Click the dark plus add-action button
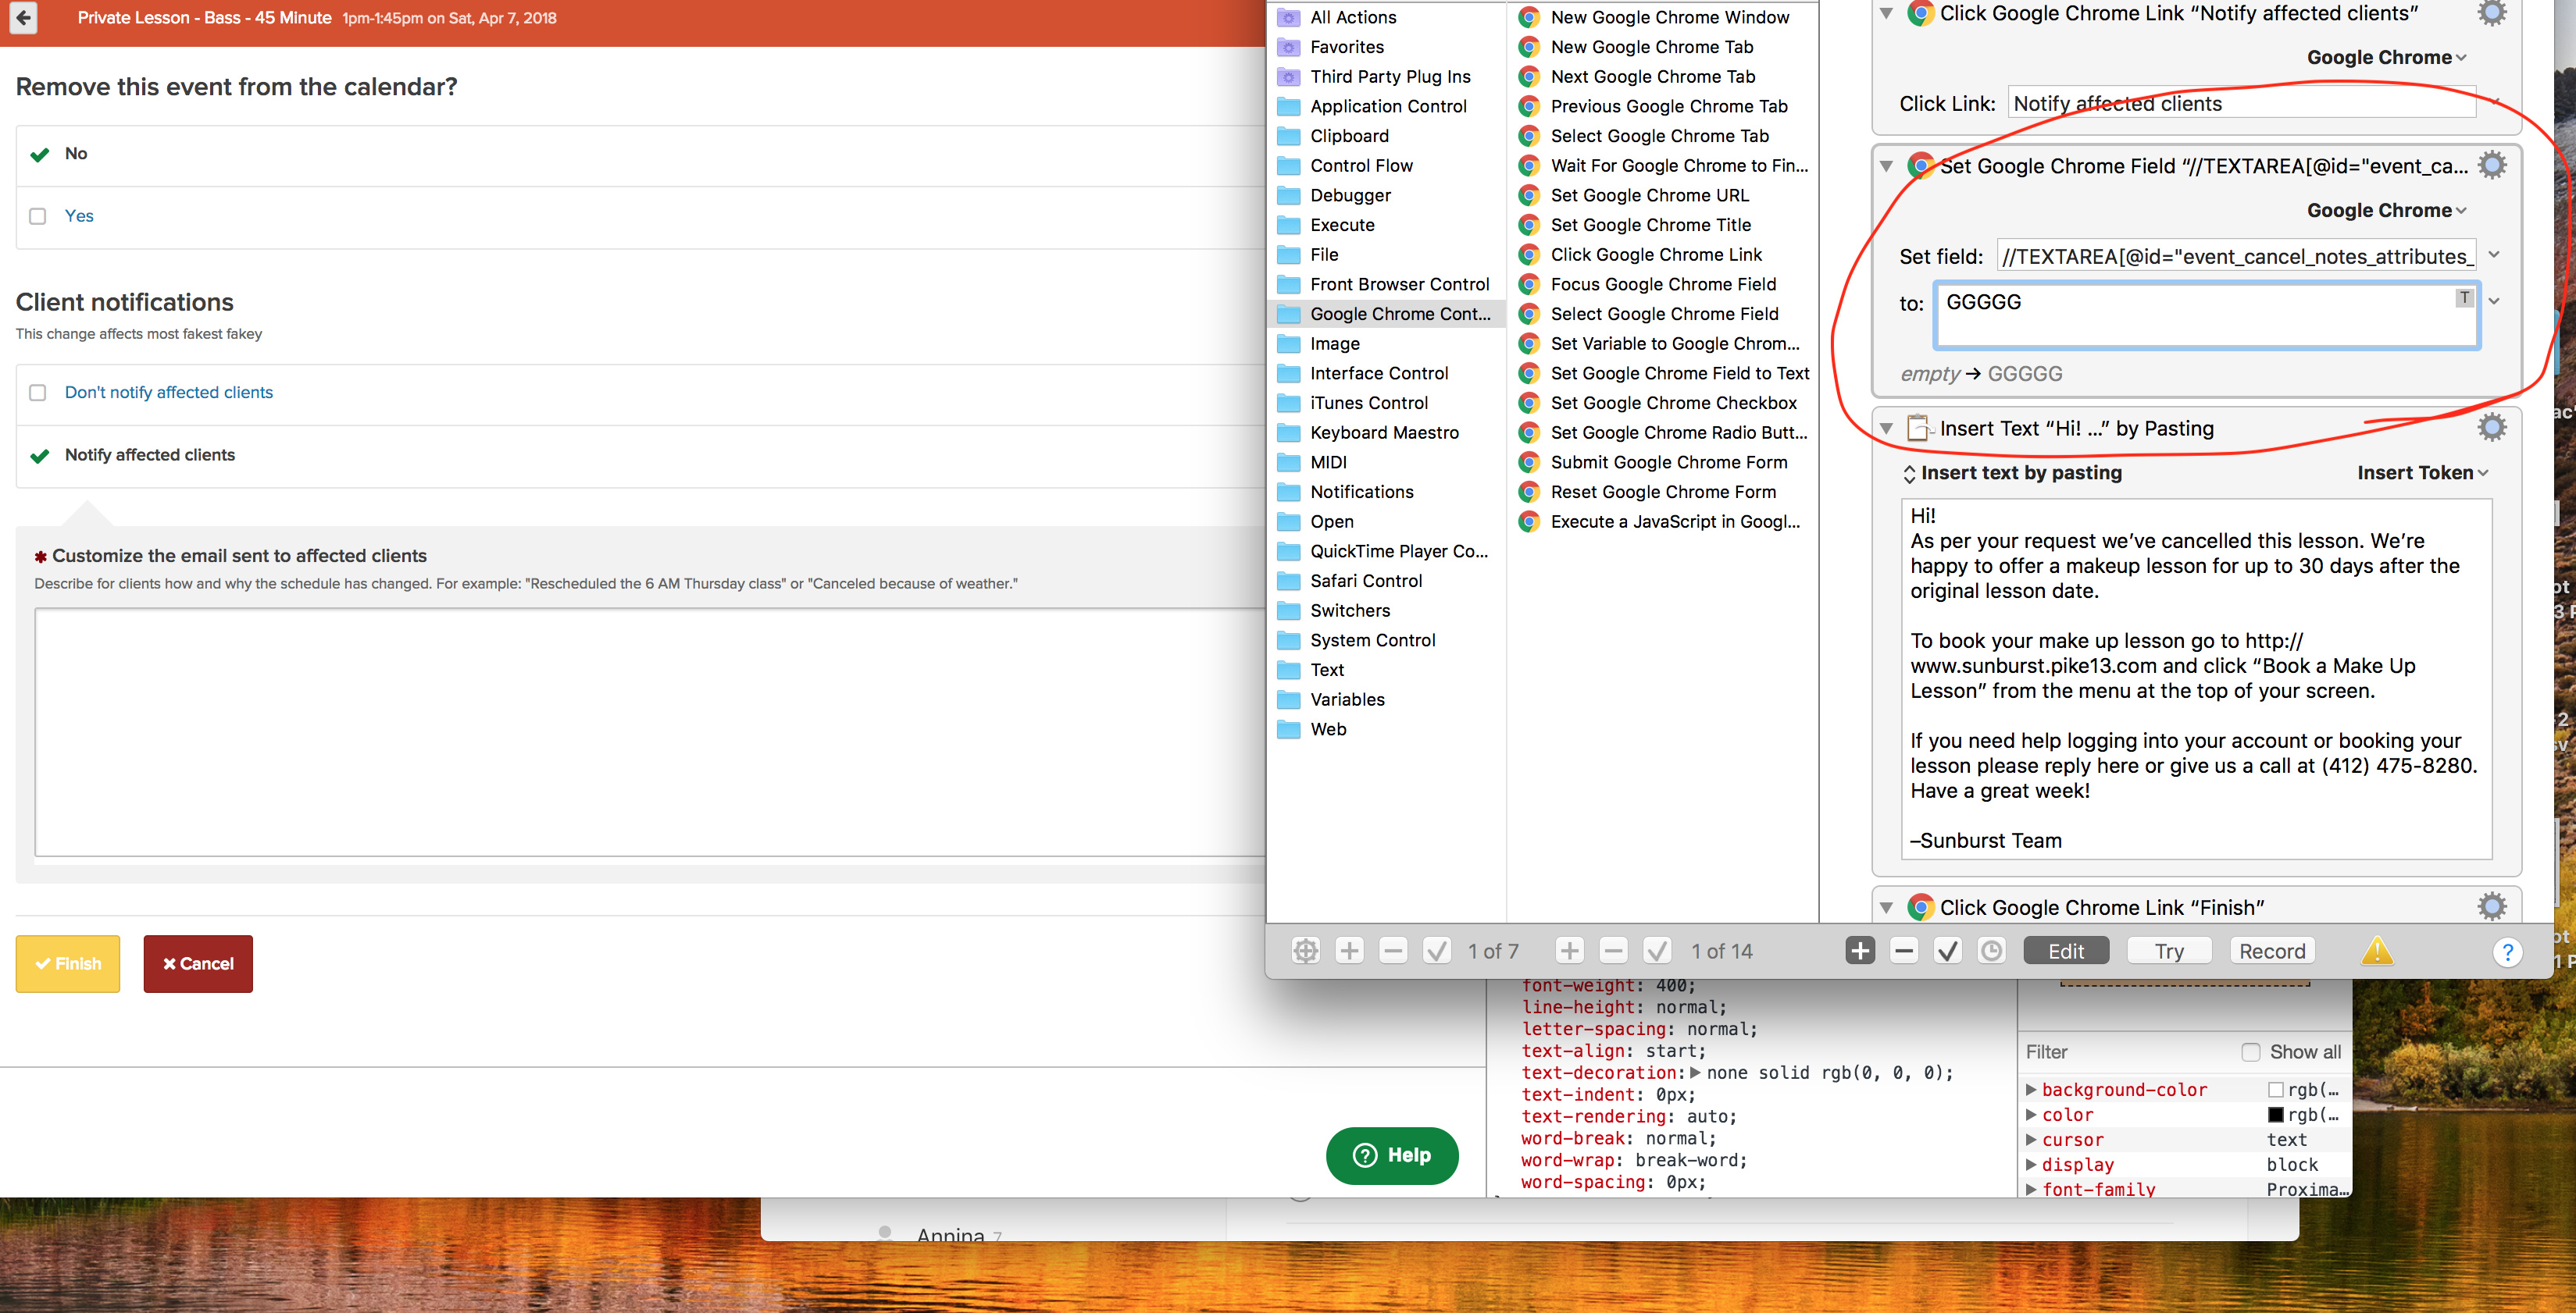 click(1860, 950)
